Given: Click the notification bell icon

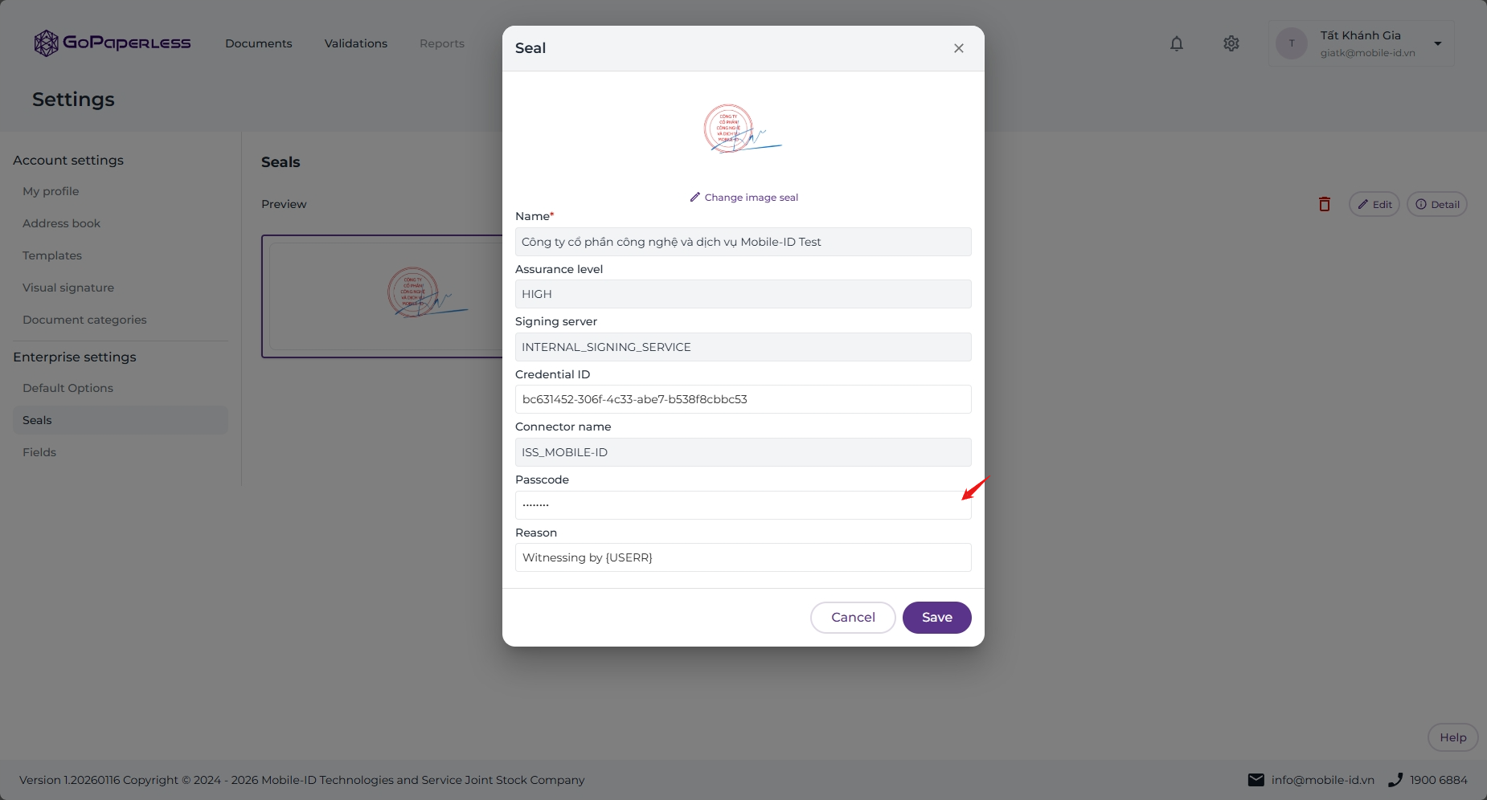Looking at the screenshot, I should tap(1177, 43).
